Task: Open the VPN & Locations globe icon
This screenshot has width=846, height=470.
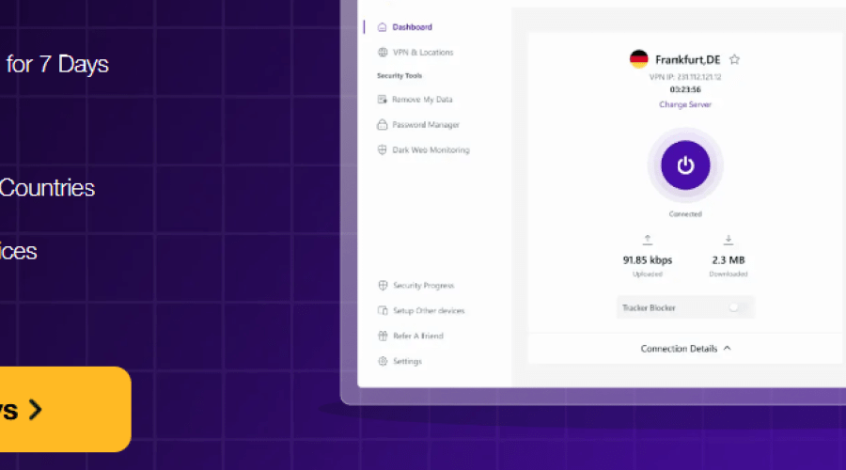Action: click(383, 53)
